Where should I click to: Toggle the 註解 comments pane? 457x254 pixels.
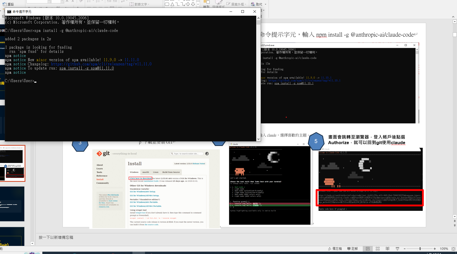(353, 249)
